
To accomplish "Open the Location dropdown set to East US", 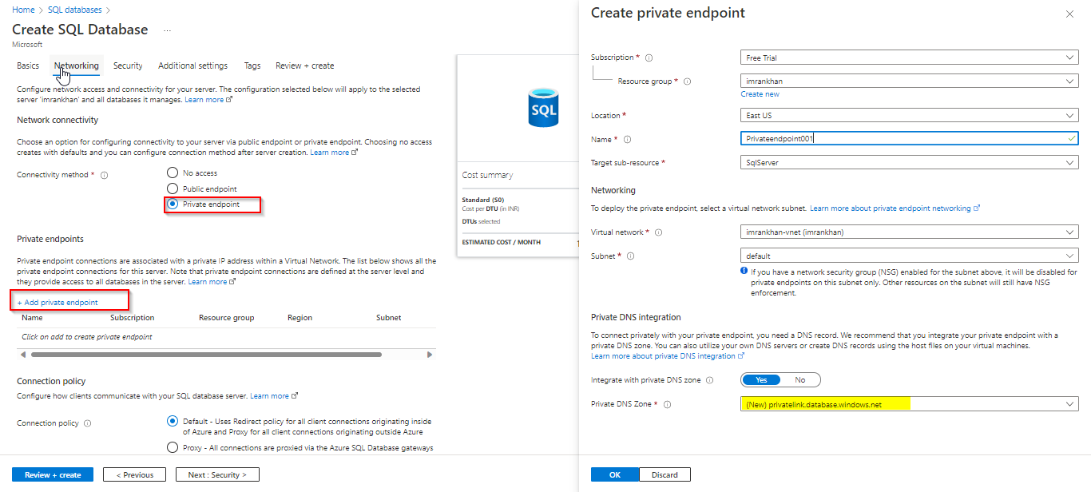I will click(x=909, y=115).
